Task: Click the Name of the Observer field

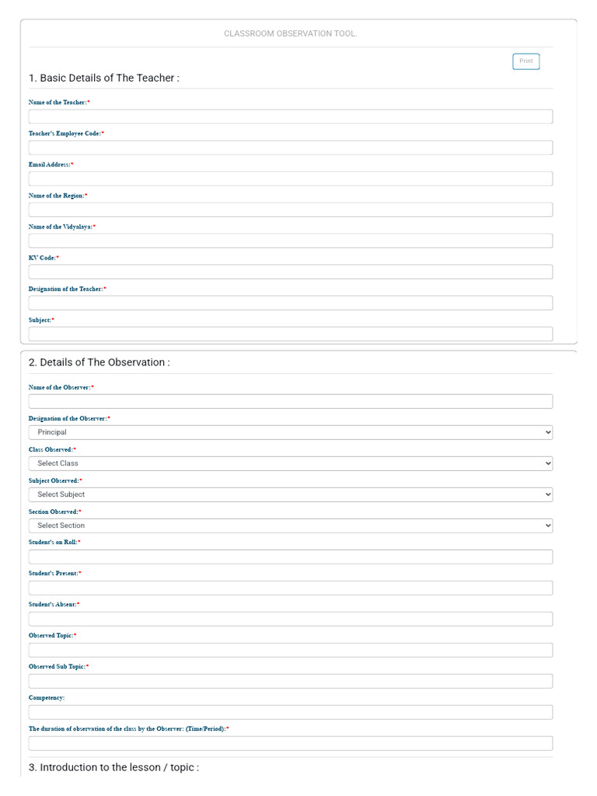Action: 290,401
